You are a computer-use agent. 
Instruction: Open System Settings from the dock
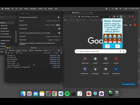(x=48, y=94)
